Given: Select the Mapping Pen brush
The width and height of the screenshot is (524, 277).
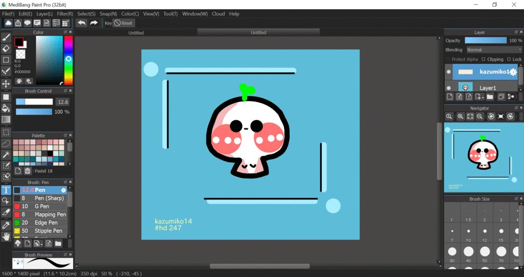Looking at the screenshot, I should click(40, 214).
